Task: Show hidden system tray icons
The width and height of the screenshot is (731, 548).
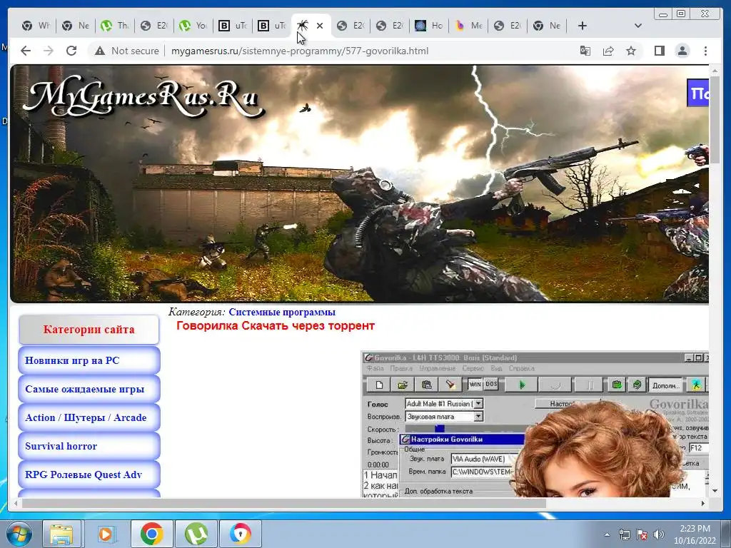Action: 607,534
